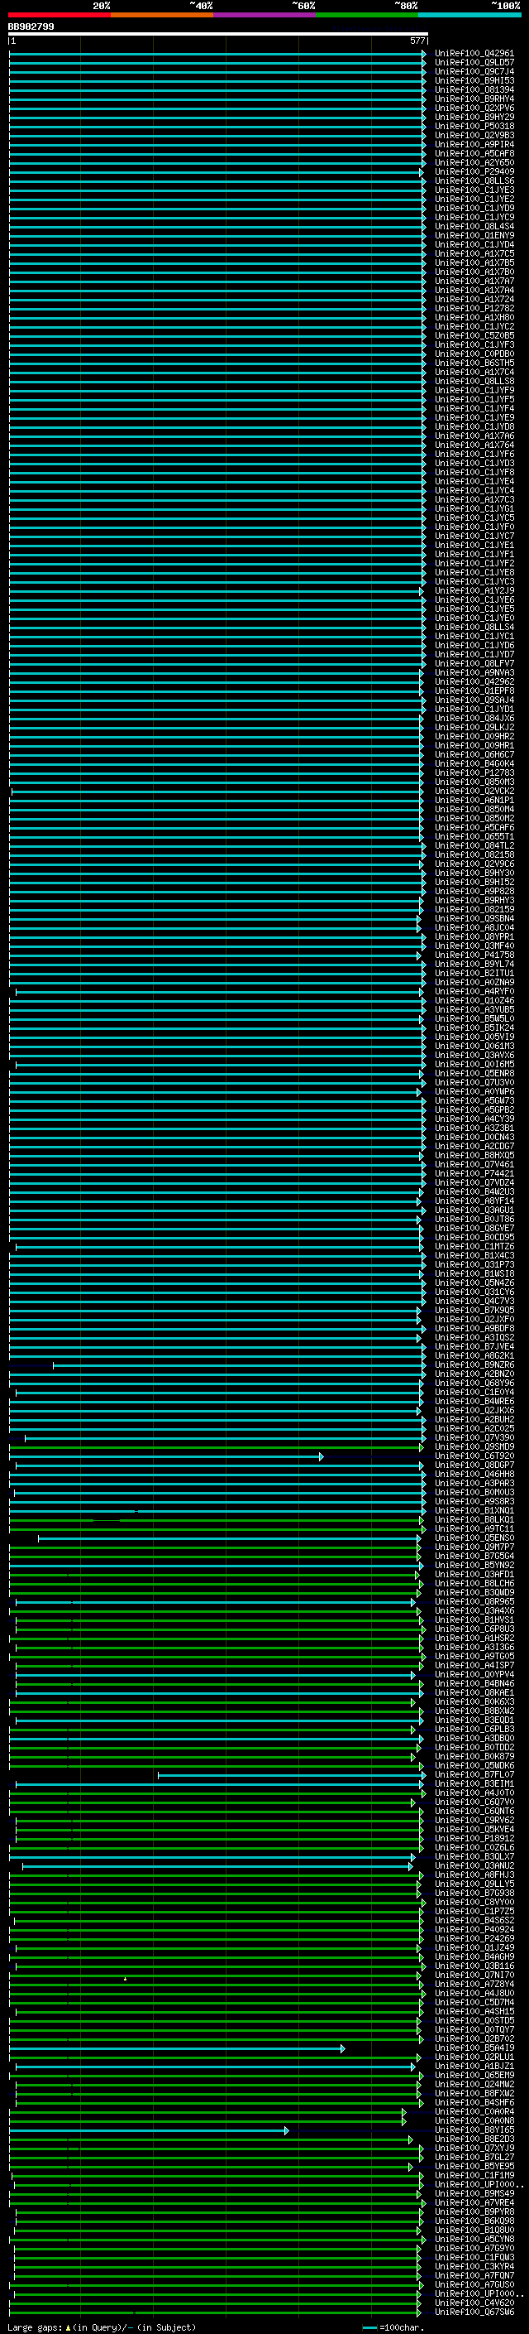Select hit label UniRef100_Q1ENY9

point(474,237)
